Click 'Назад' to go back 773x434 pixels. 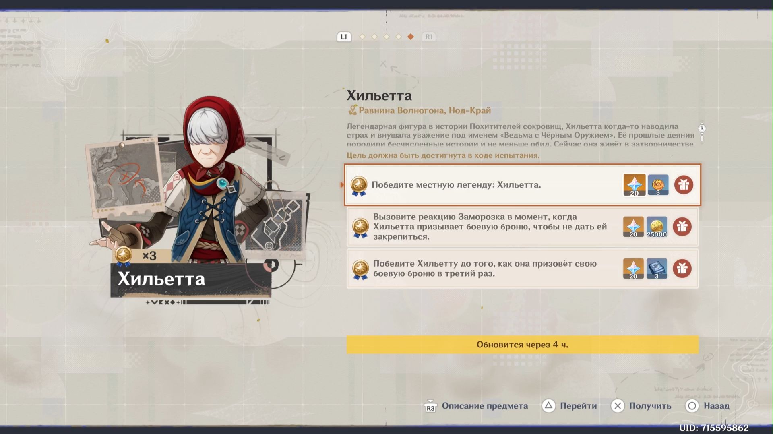coord(707,406)
